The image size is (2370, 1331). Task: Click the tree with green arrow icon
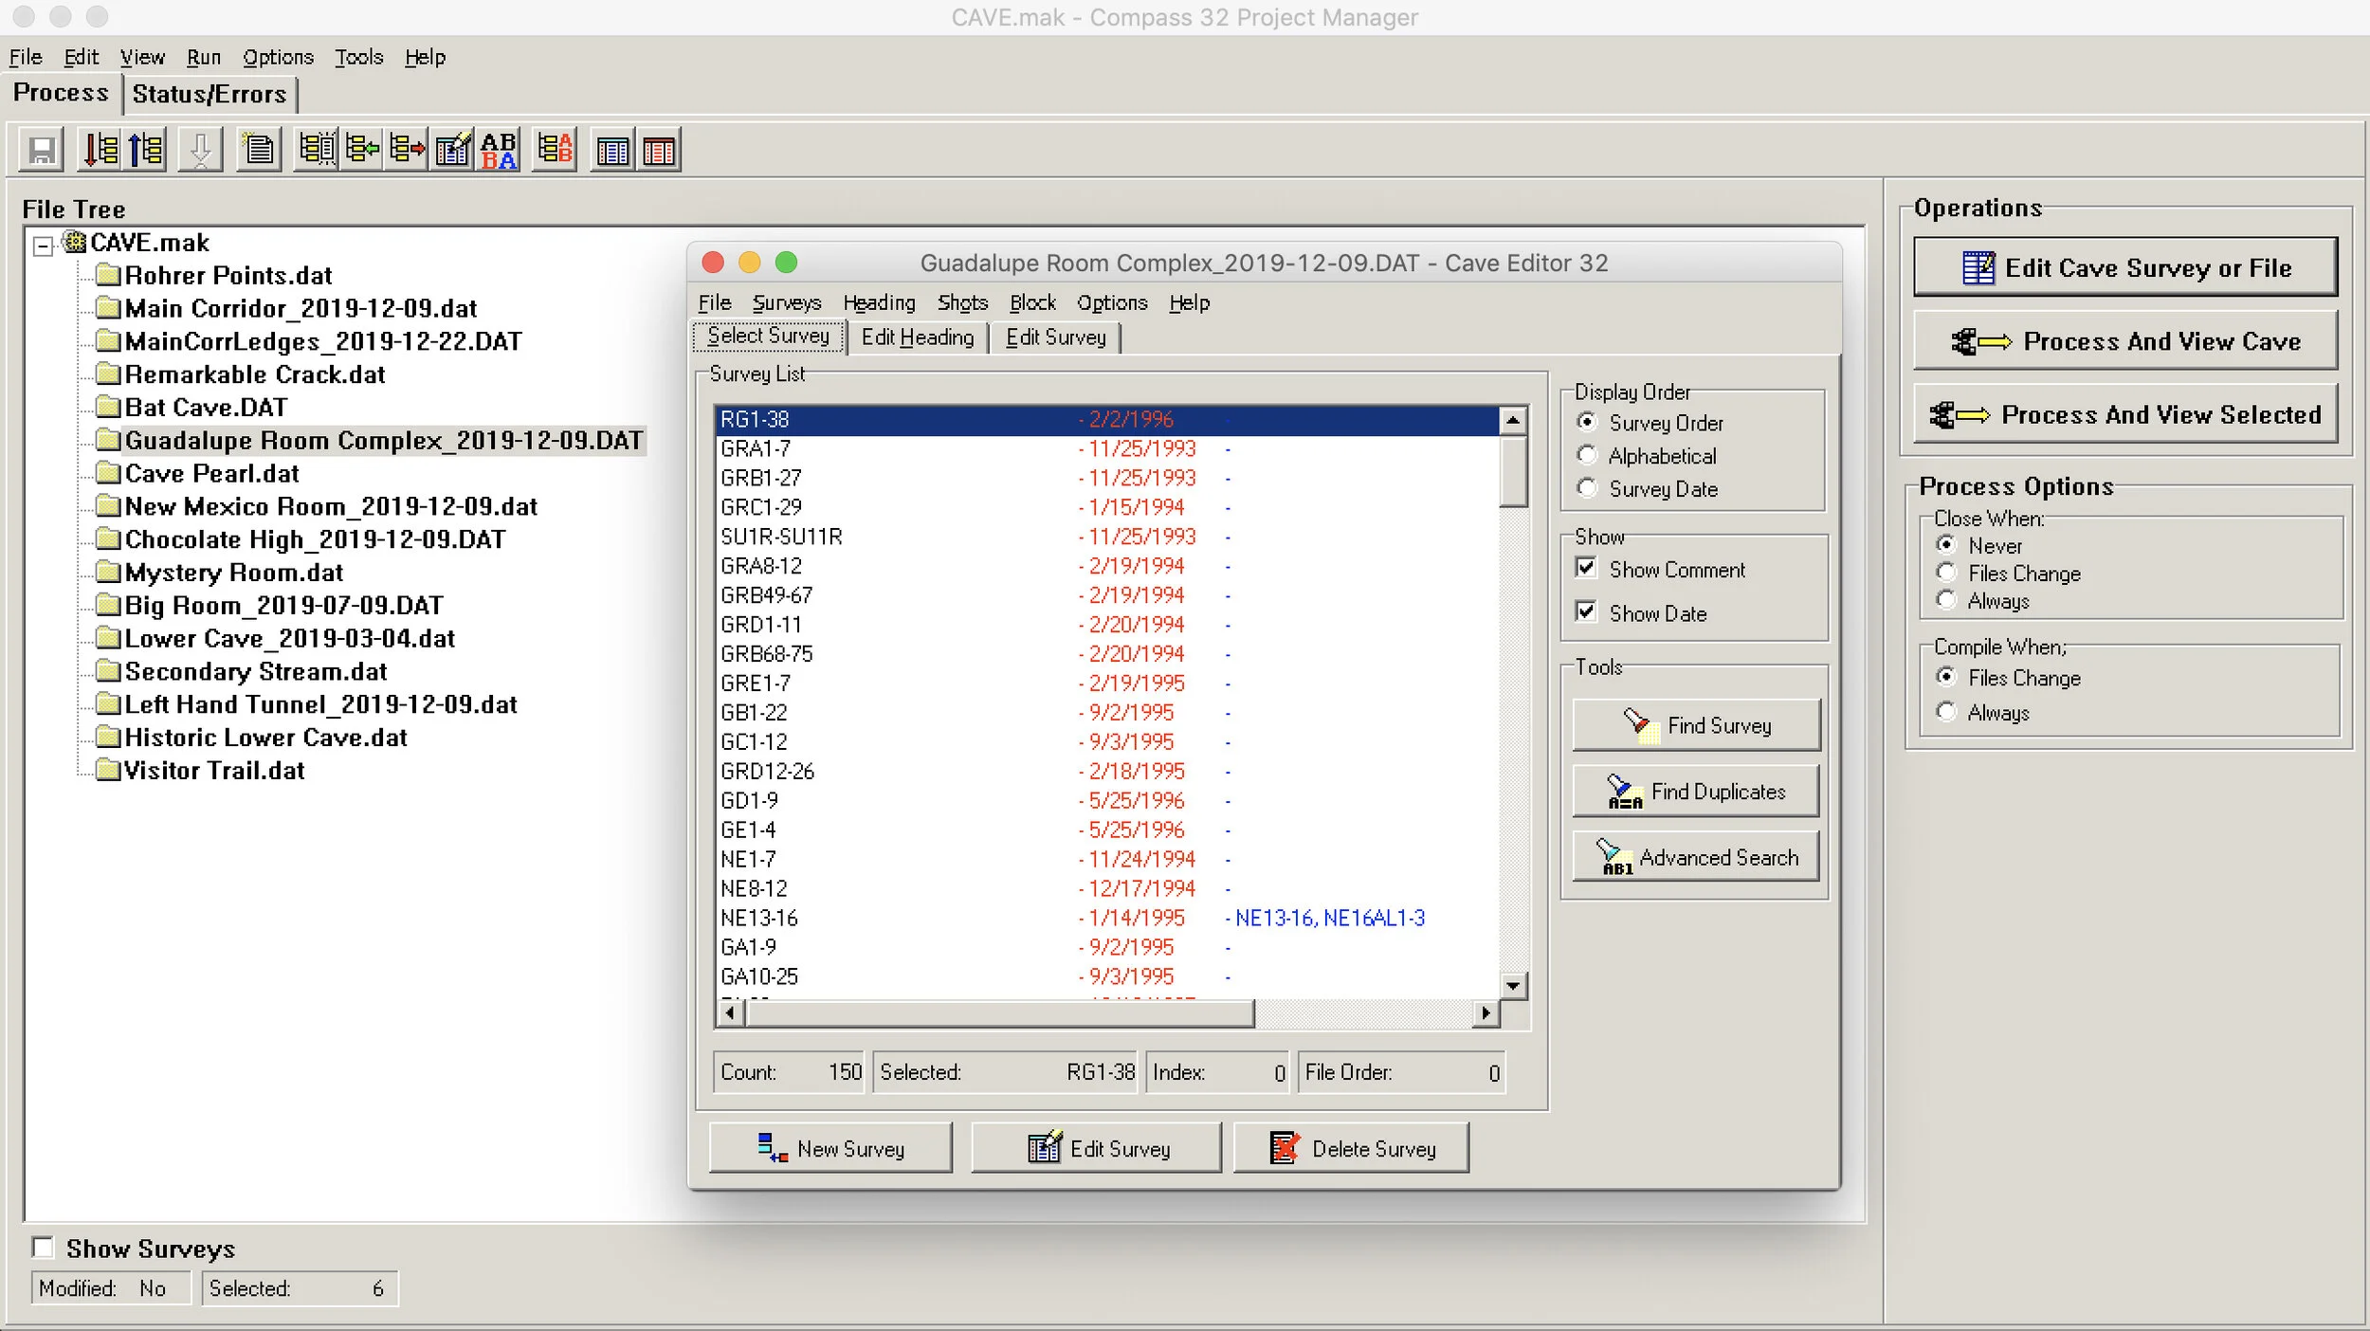tap(362, 150)
